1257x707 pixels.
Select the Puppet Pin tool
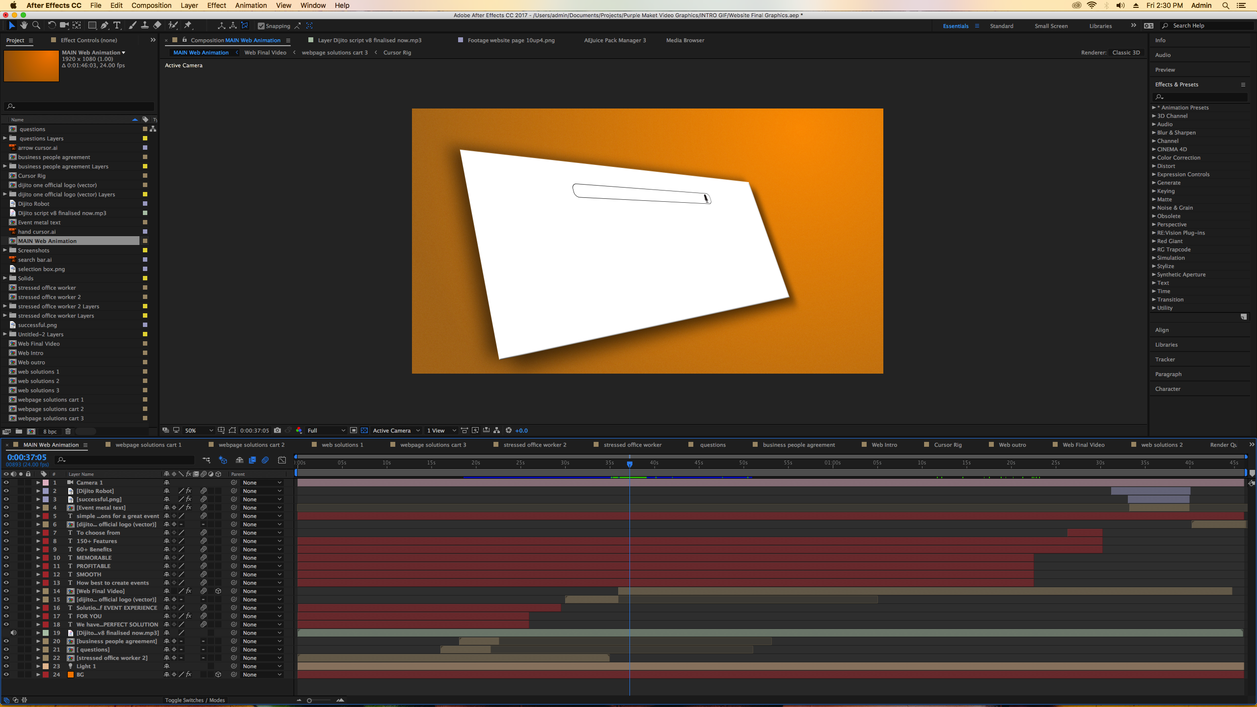point(189,25)
